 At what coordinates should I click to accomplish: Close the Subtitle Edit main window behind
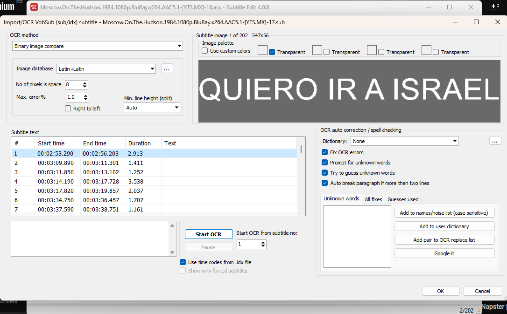tap(471, 7)
